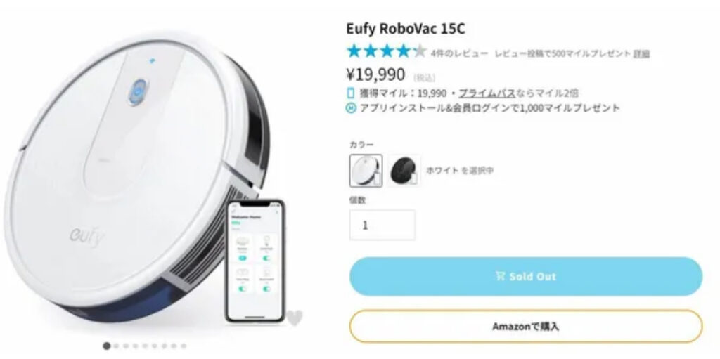Select the second carousel dot
This screenshot has height=359, width=720.
[117, 346]
